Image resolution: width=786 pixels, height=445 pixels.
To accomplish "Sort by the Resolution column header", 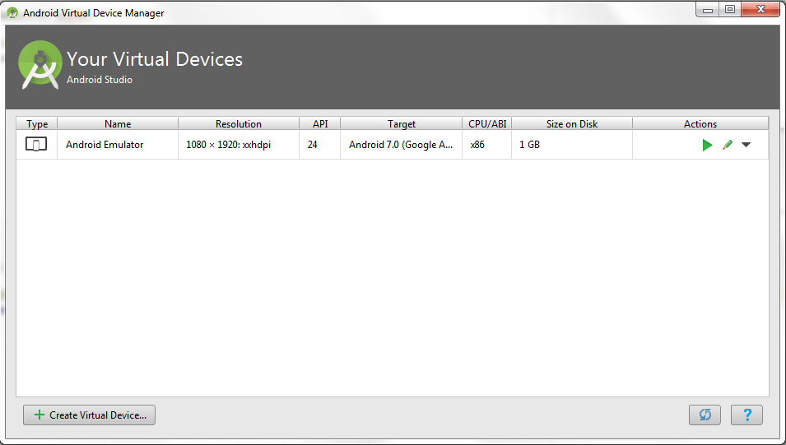I will pos(239,123).
